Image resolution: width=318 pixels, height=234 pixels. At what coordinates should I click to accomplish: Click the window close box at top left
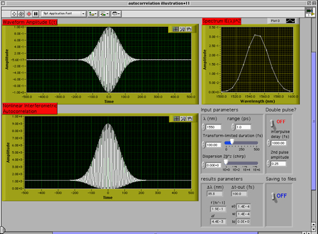click(x=3, y=3)
